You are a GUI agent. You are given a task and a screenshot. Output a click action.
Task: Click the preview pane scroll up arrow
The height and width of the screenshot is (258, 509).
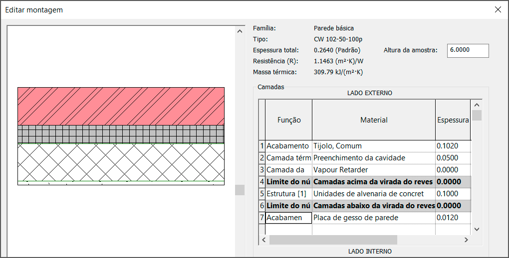click(x=240, y=31)
